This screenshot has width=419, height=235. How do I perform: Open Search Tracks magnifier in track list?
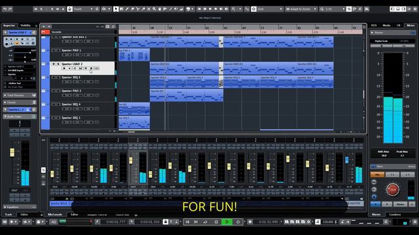click(113, 27)
